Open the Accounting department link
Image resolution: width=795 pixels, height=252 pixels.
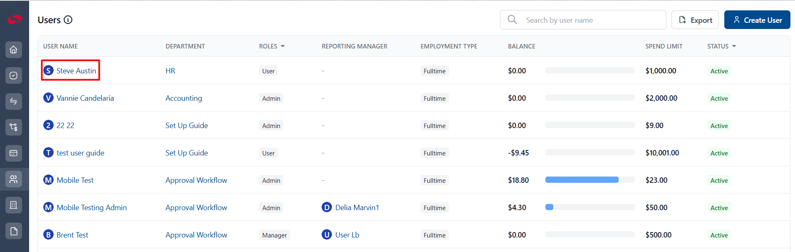[183, 98]
